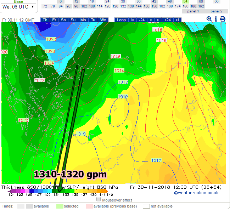Select the Fr day tab
230x210 pixels.
tap(54, 20)
